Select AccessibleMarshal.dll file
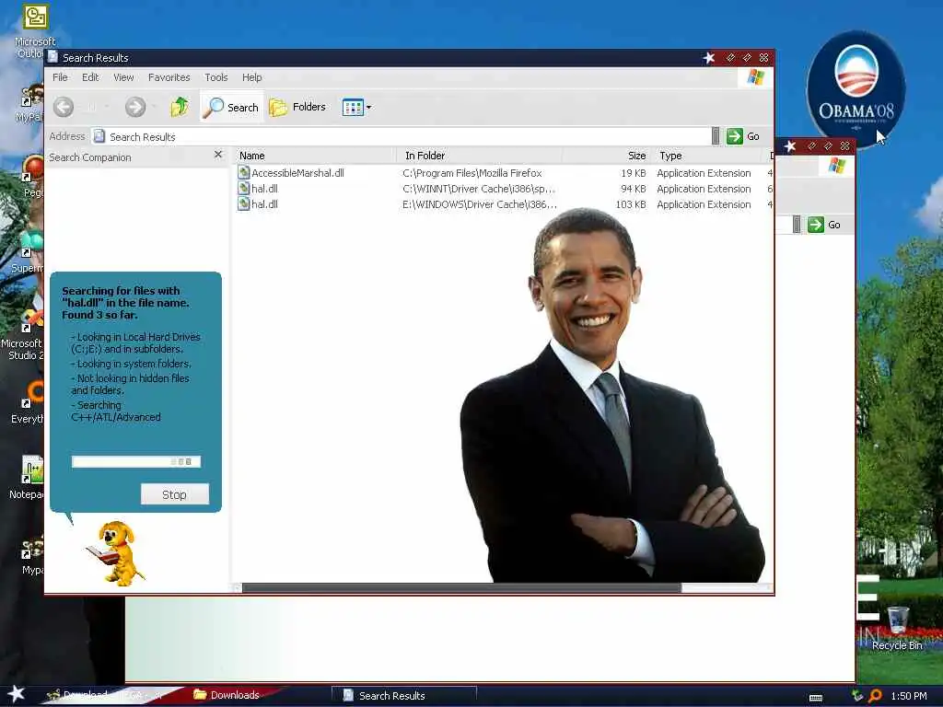This screenshot has height=707, width=943. pos(297,173)
